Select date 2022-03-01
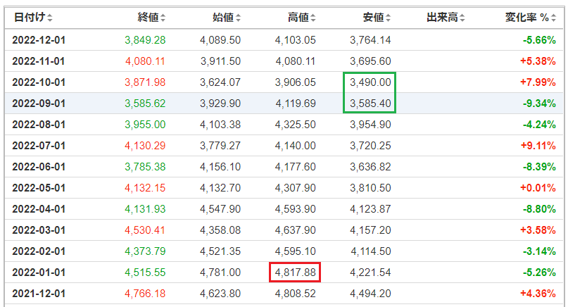The width and height of the screenshot is (568, 307). point(39,230)
